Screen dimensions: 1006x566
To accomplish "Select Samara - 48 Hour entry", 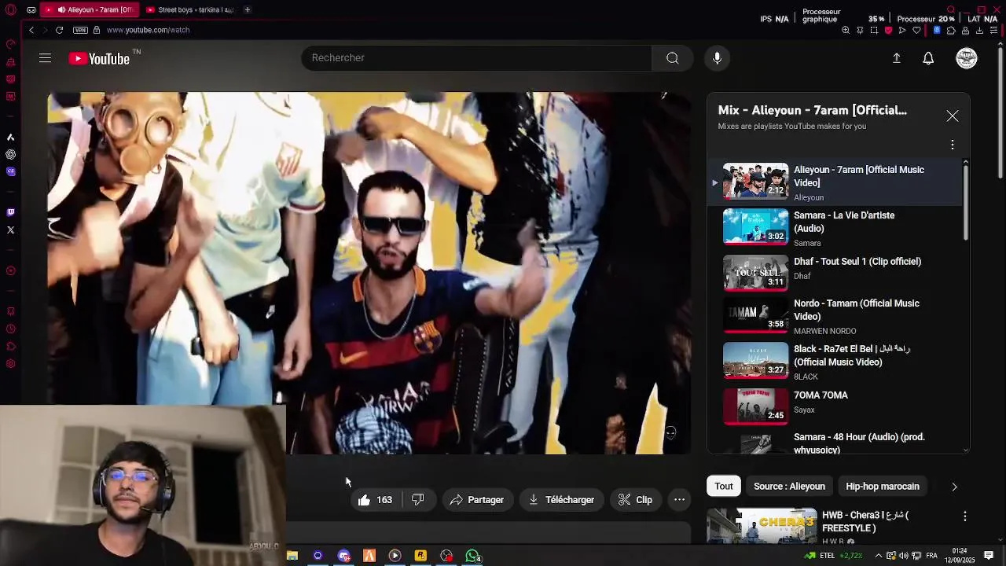I will tap(835, 443).
